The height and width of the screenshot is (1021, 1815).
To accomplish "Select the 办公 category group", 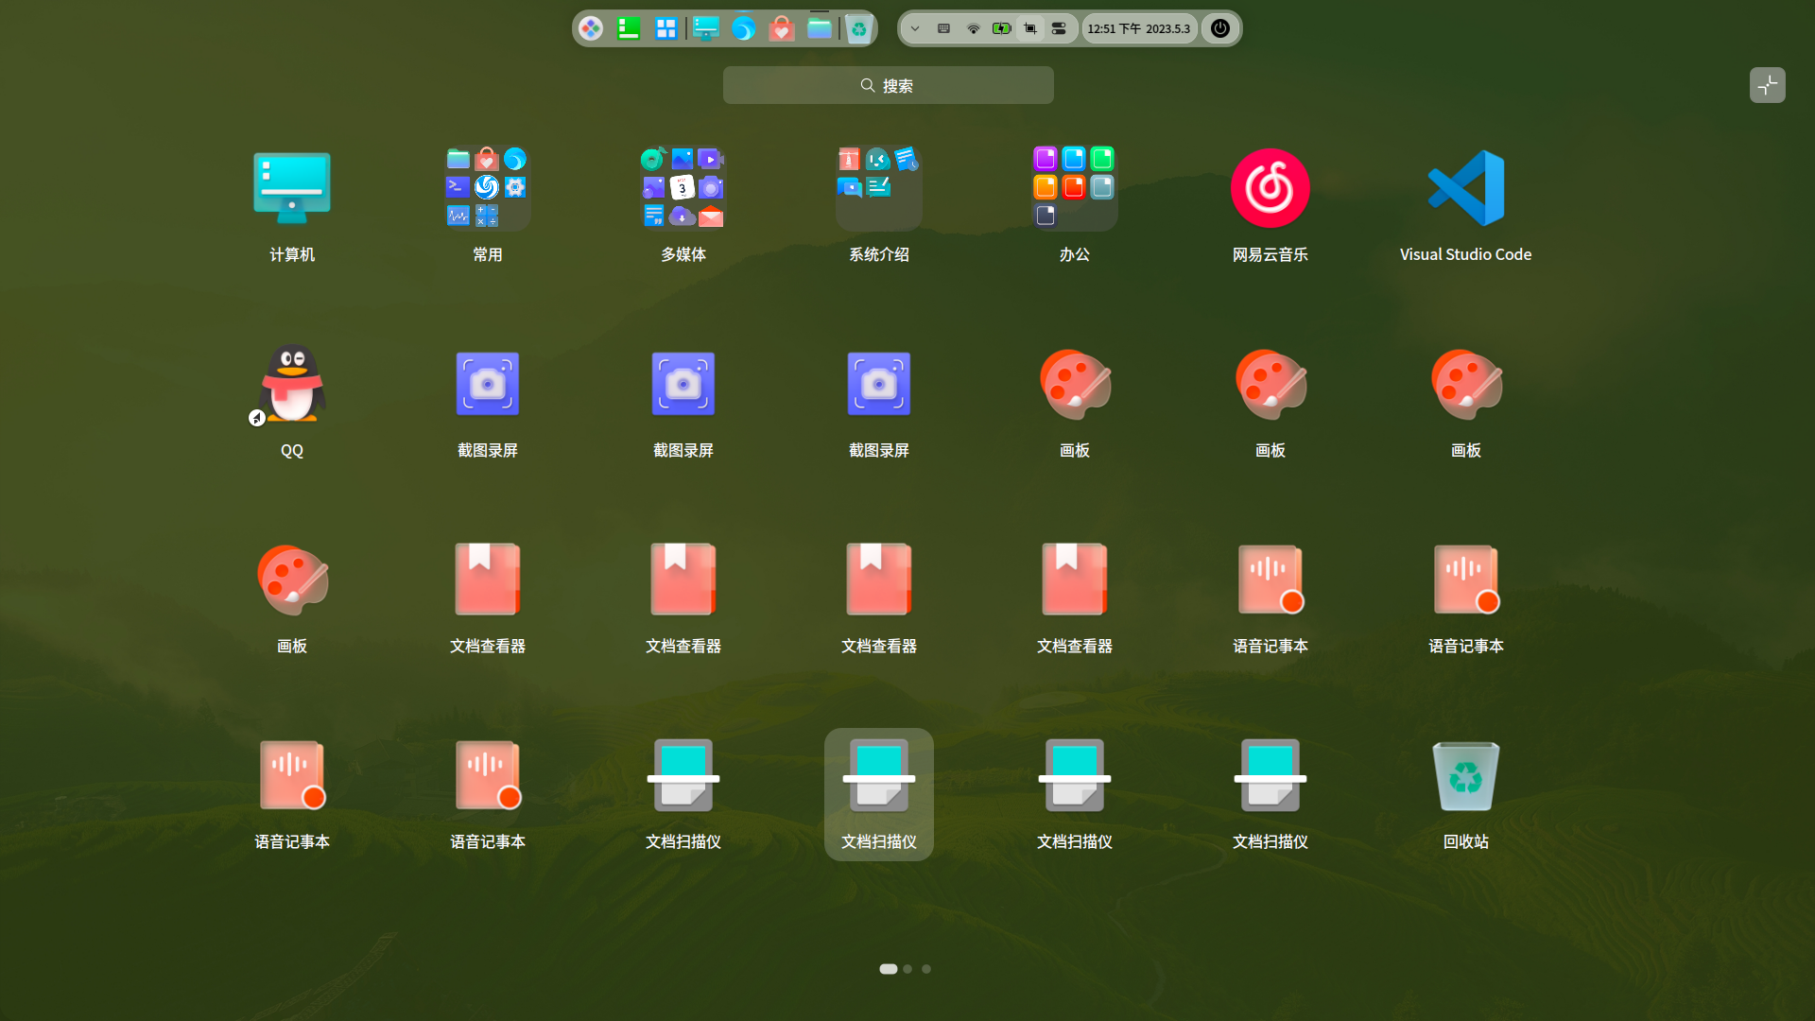I will pos(1074,187).
